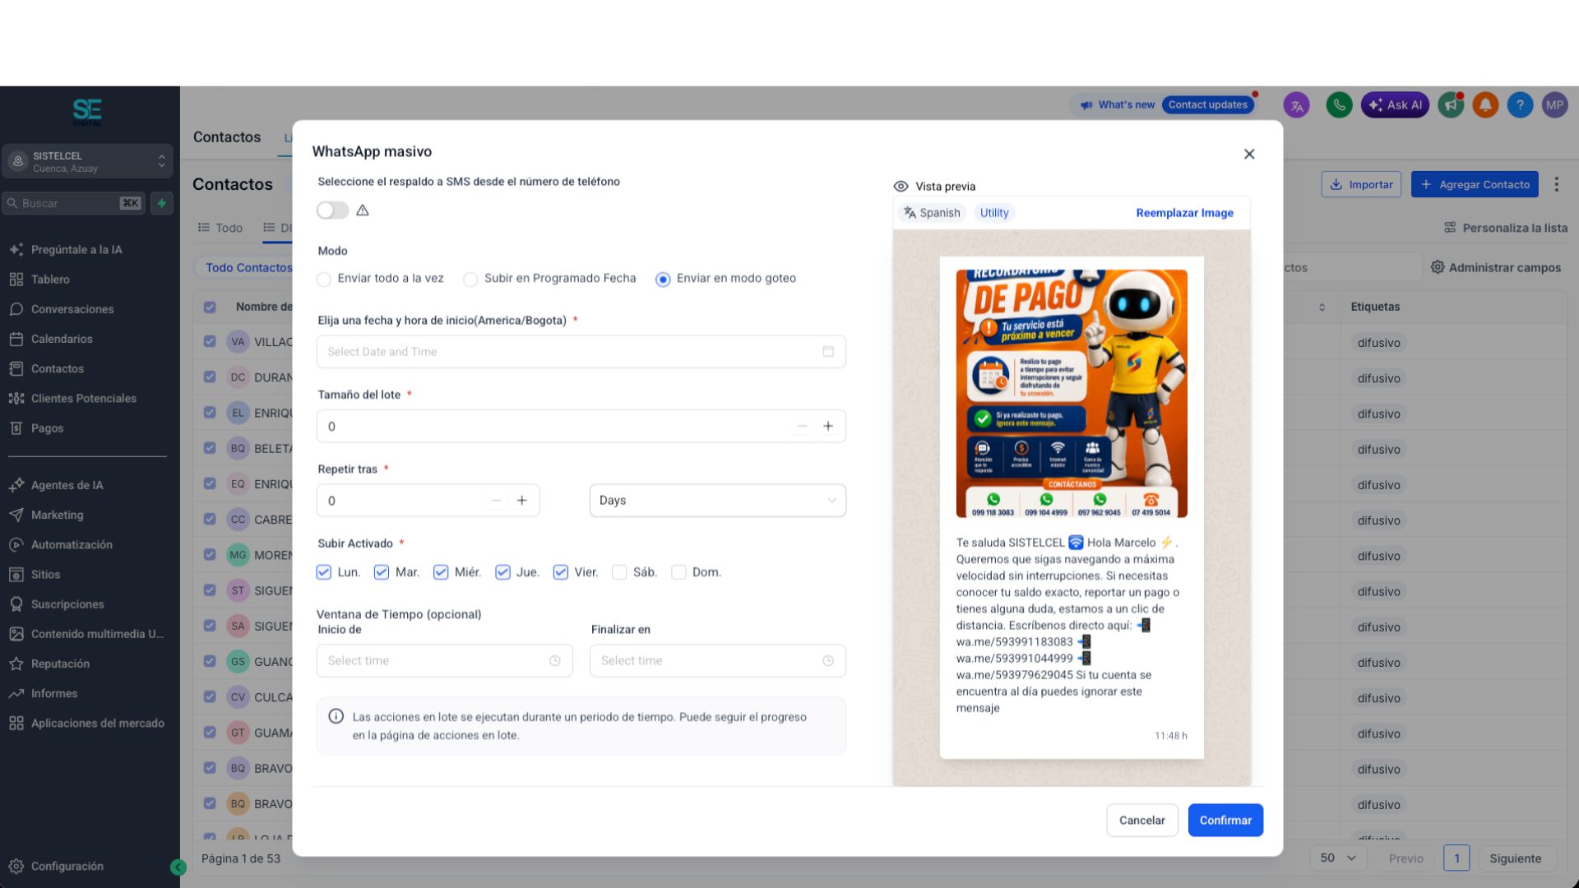Collapse the sidebar with green arrow
The image size is (1579, 888).
(x=178, y=867)
